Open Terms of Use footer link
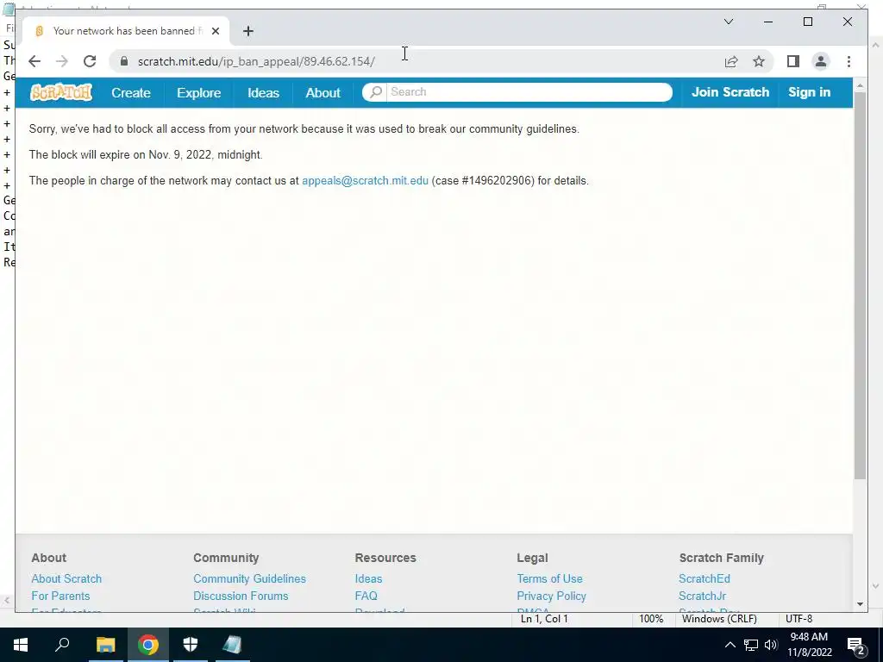This screenshot has height=662, width=883. tap(549, 578)
